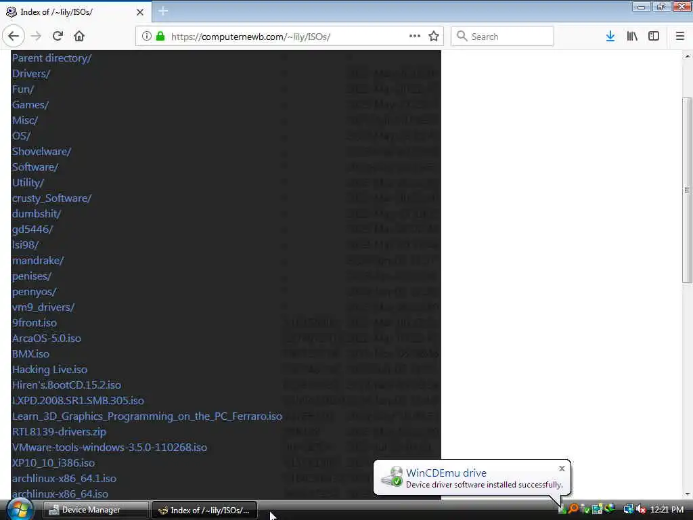Image resolution: width=693 pixels, height=520 pixels.
Task: Open the Downloads panel arrow
Action: point(610,37)
